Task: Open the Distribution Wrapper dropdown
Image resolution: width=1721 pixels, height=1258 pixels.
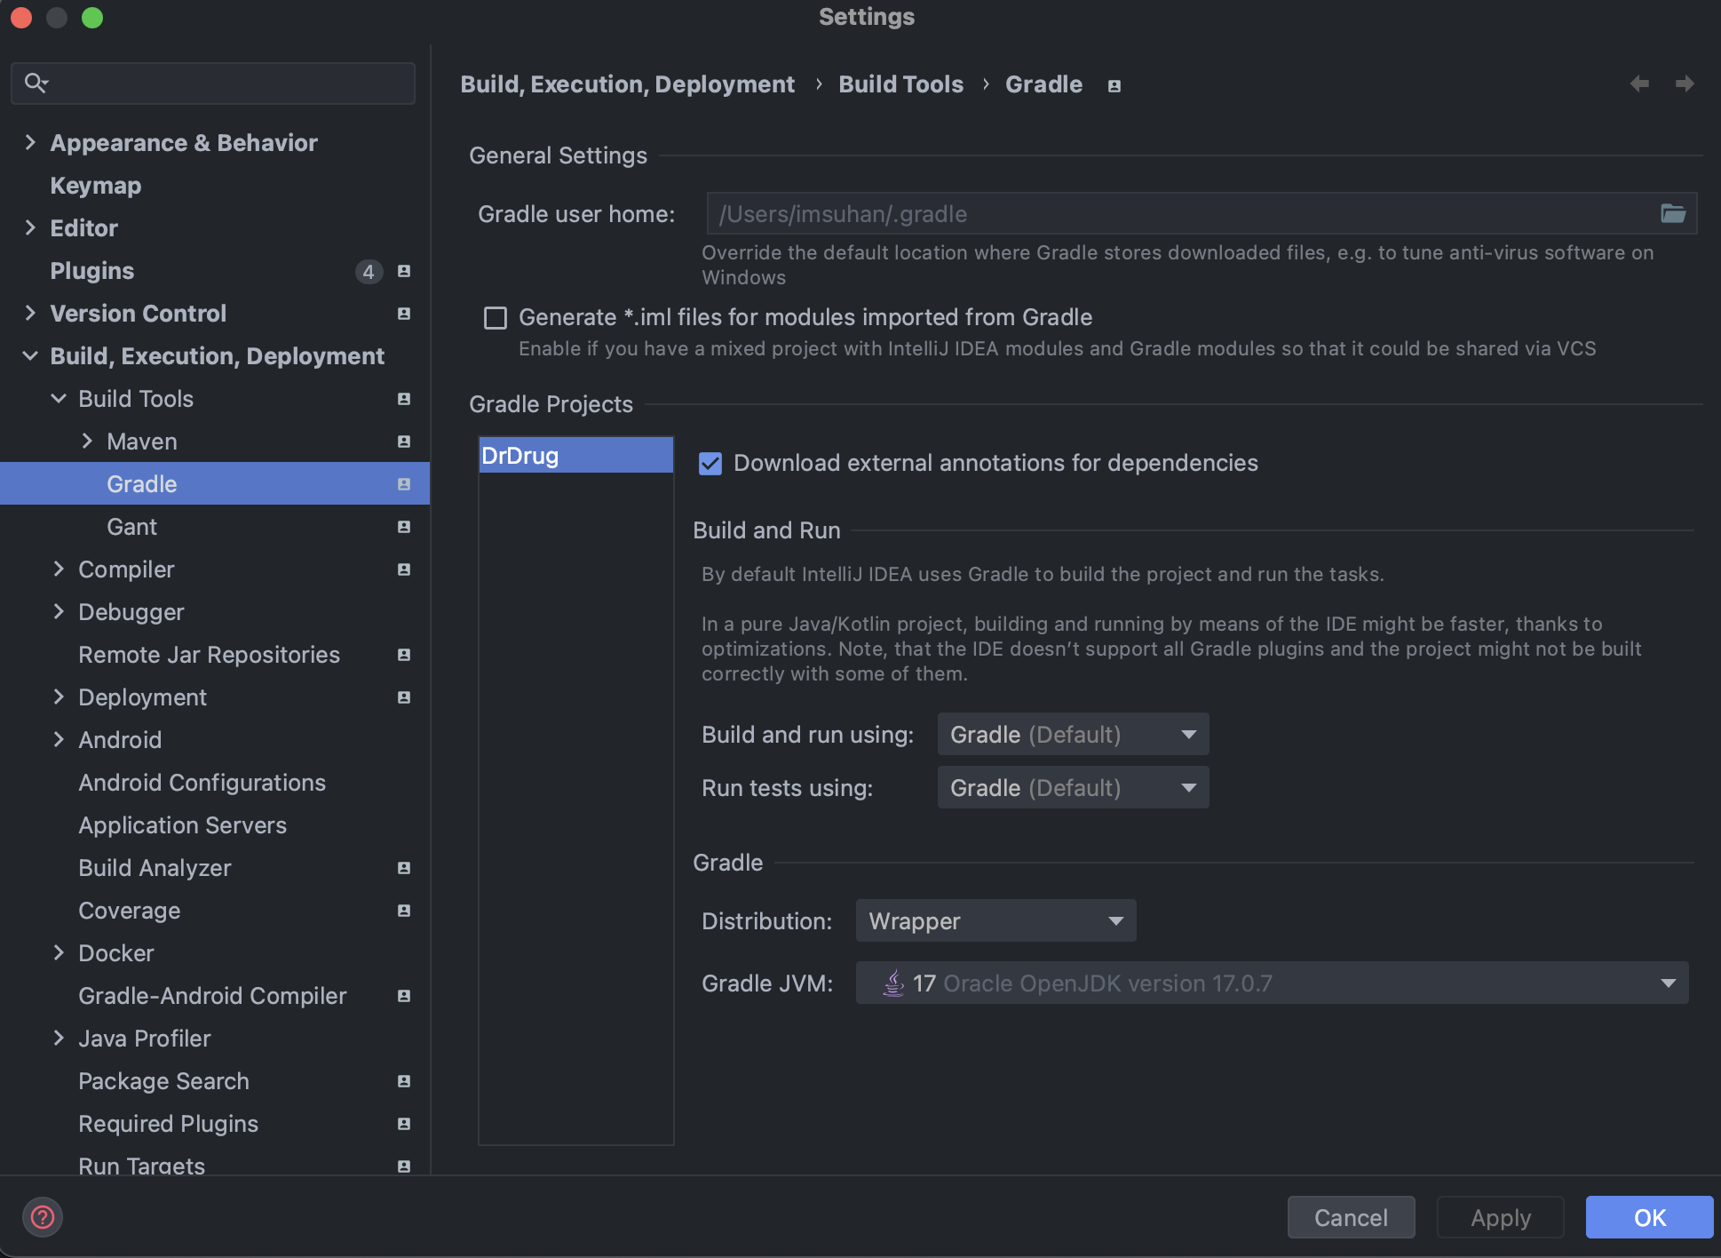Action: [995, 921]
